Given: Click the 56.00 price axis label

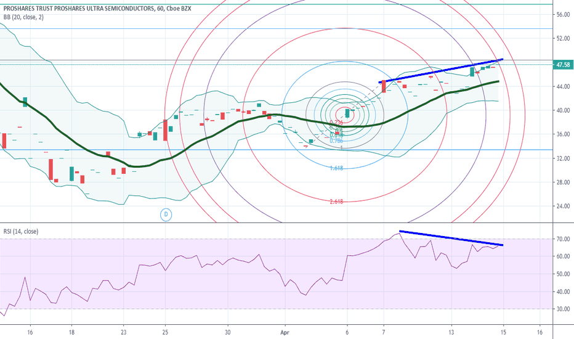Looking at the screenshot, I should [x=563, y=15].
